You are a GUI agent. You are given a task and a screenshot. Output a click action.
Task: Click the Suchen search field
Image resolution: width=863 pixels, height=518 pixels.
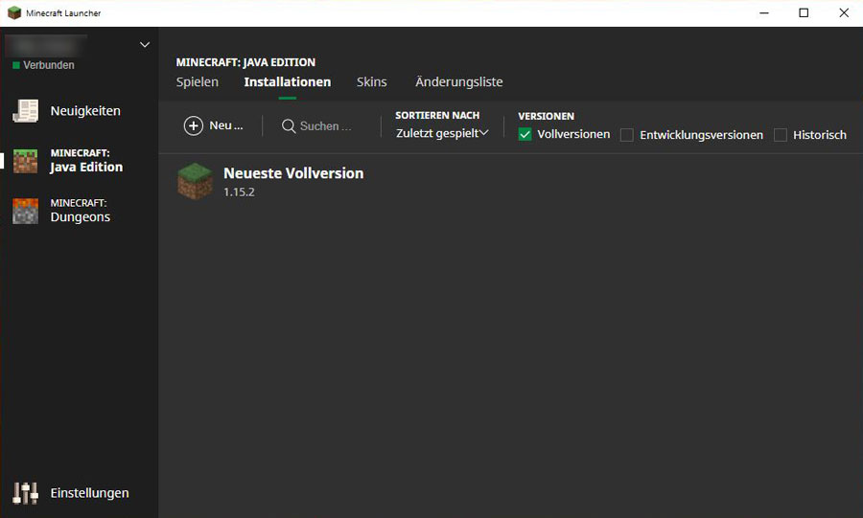tap(326, 126)
